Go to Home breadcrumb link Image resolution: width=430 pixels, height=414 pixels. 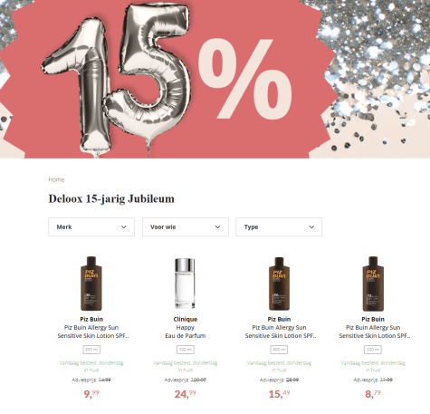point(56,179)
